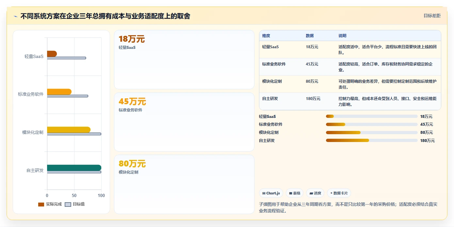Screen dimensions: 454x227
Task: Click the 适配度适中 description cell
Action: coord(388,50)
